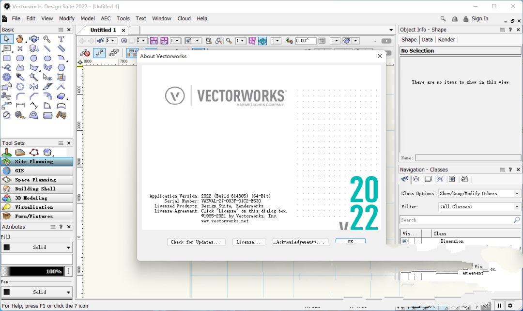This screenshot has height=311, width=523.
Task: Open the Basic palette menu icon
Action: coord(61,30)
